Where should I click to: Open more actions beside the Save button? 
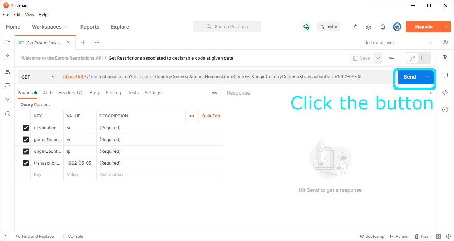click(391, 58)
